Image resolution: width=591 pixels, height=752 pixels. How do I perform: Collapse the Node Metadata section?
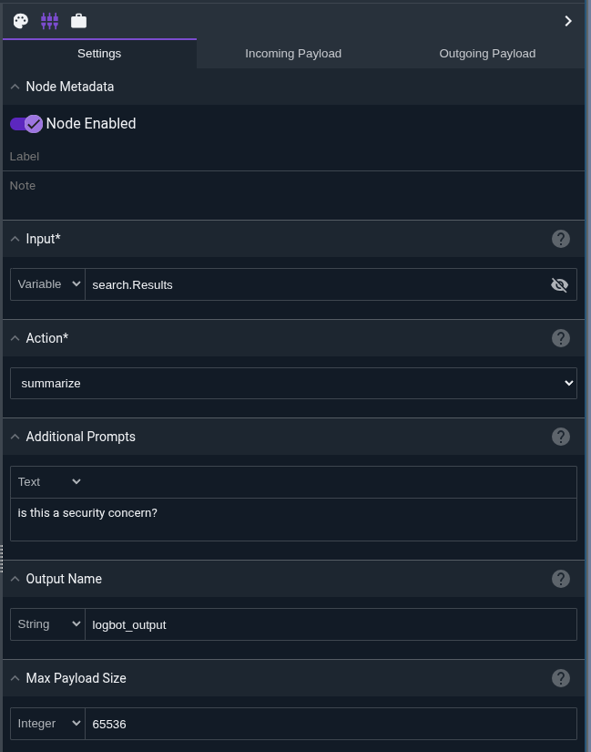[15, 87]
